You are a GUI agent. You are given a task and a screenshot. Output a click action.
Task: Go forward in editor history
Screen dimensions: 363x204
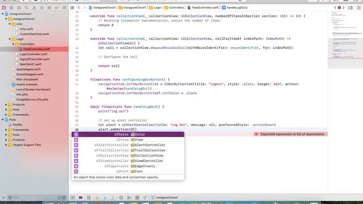85,7
